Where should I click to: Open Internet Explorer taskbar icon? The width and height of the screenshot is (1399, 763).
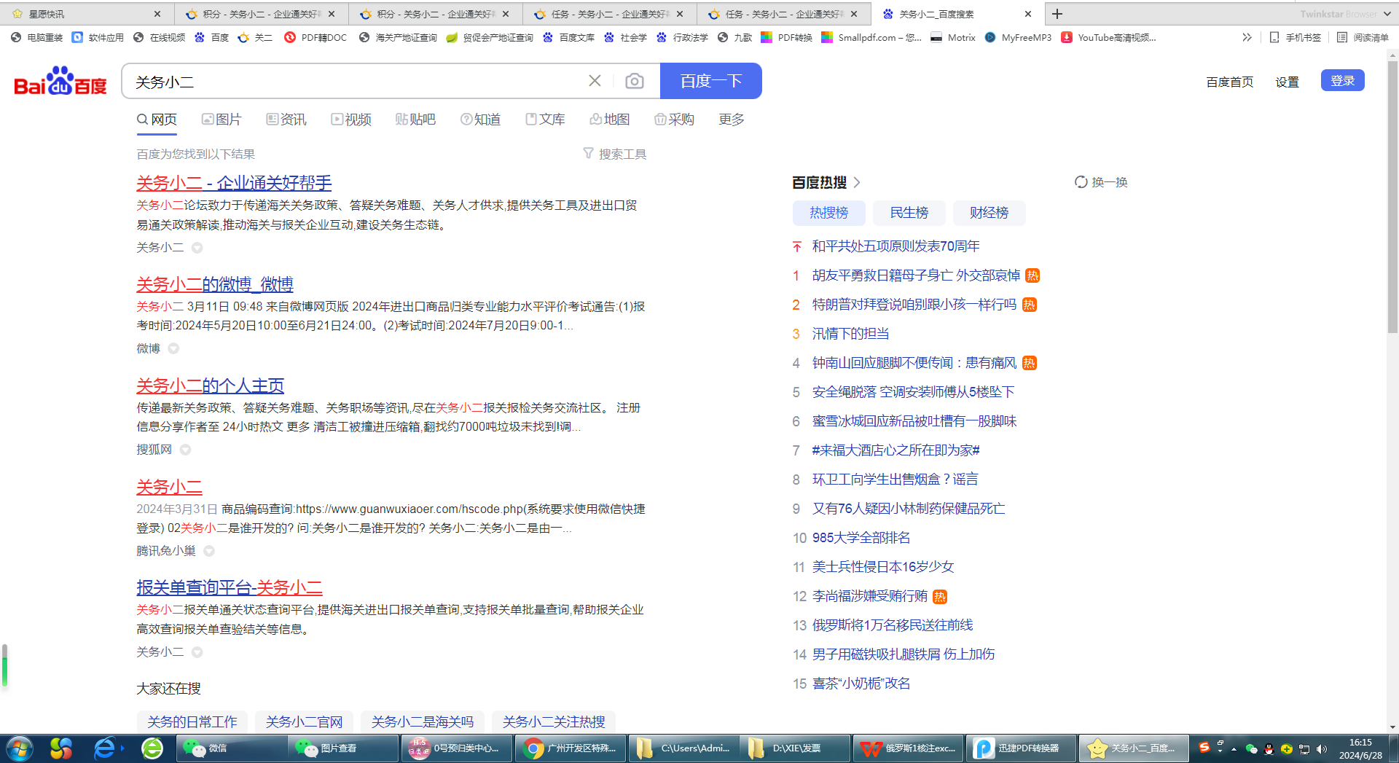(105, 748)
